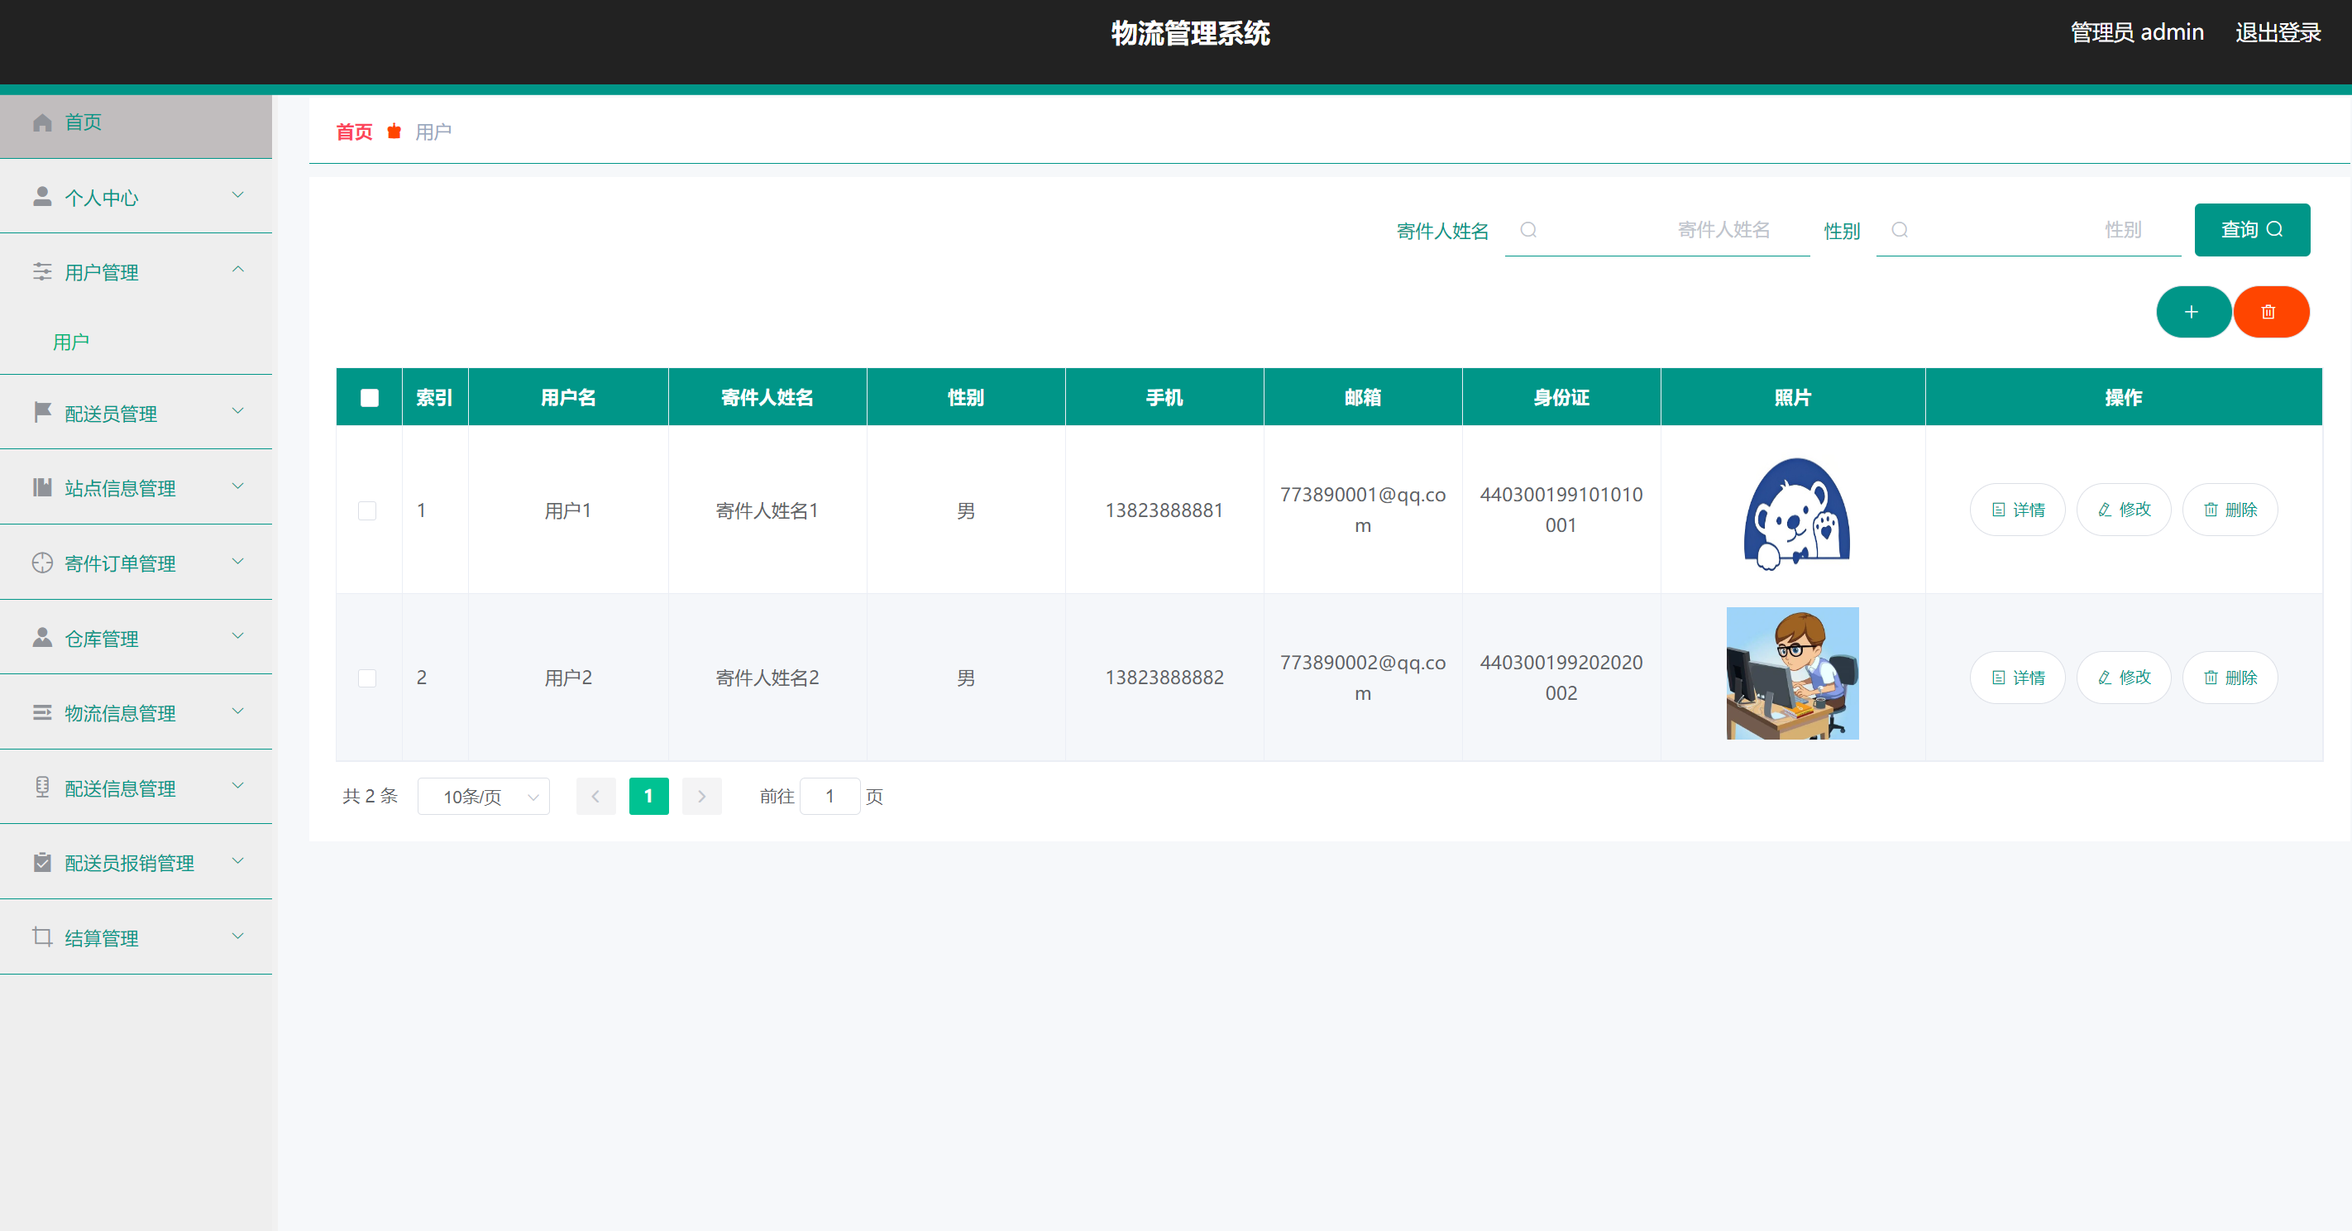Click the search icon in 性别 field
2352x1231 pixels.
click(1899, 230)
